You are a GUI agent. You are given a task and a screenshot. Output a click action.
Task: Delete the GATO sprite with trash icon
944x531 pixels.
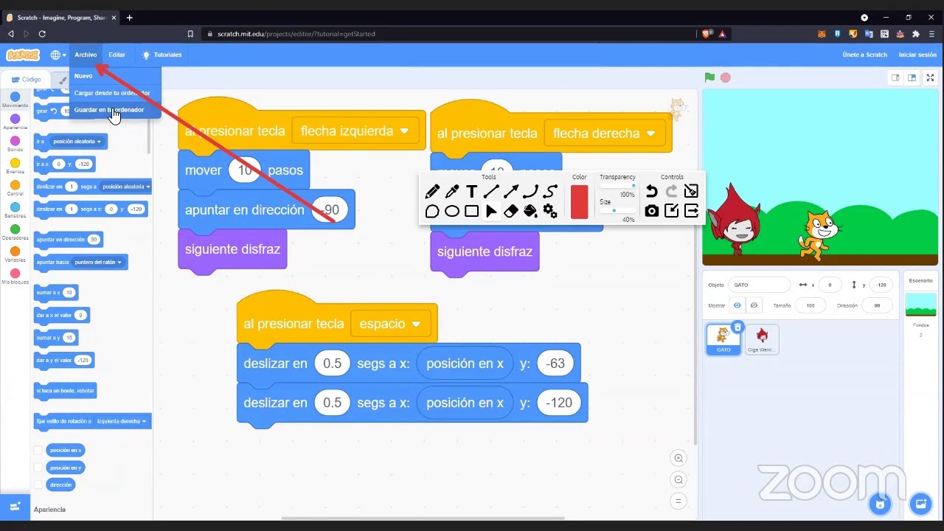click(x=737, y=327)
